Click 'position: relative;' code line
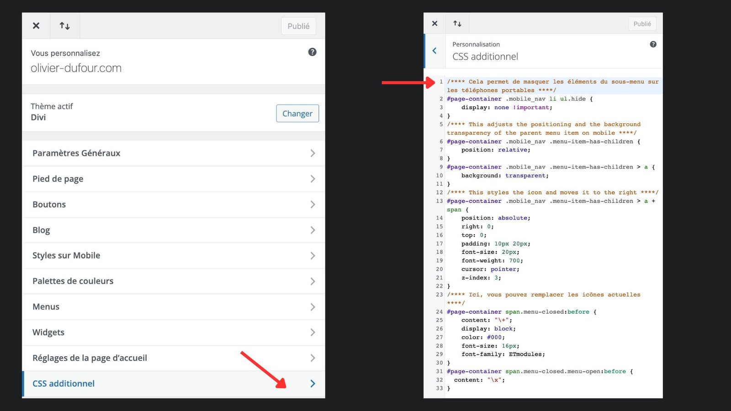 496,150
